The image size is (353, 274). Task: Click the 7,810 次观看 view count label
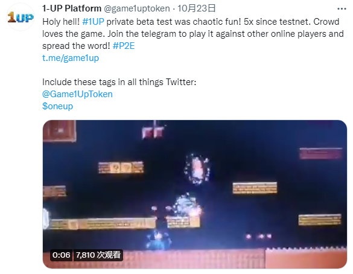tap(98, 255)
